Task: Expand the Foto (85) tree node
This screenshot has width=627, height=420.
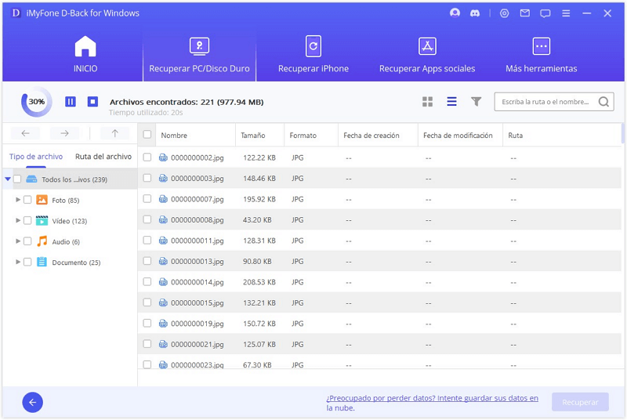Action: 18,200
